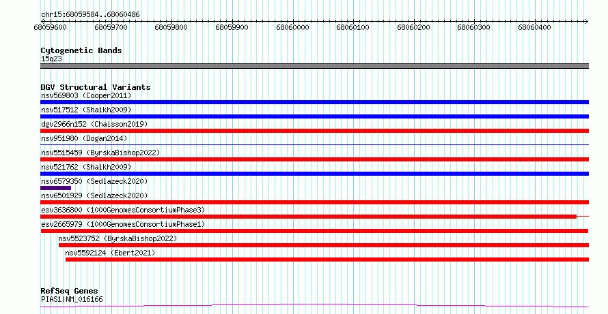
Task: Open nsv6579350 (Sedlazeck2020) label
Action: coord(94,181)
